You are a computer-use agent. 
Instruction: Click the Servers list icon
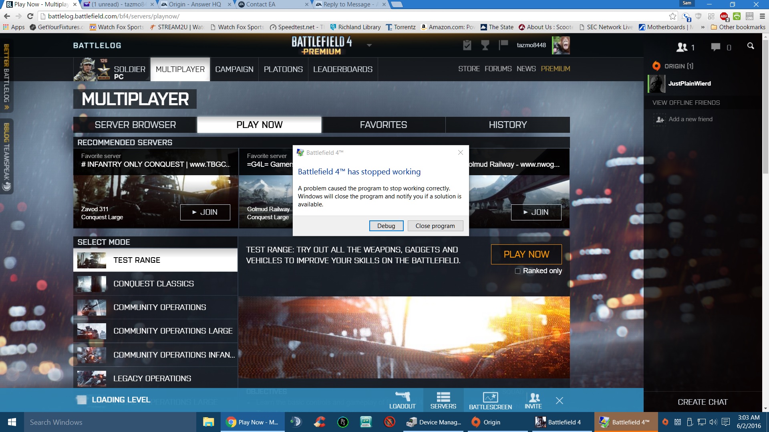tap(443, 400)
